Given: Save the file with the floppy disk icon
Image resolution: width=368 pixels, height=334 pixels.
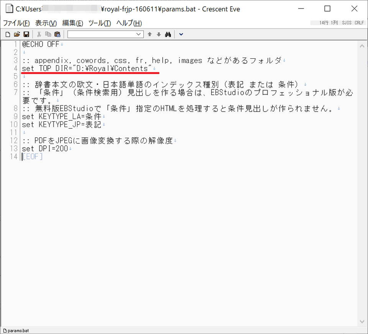Looking at the screenshot, I should [x=26, y=34].
